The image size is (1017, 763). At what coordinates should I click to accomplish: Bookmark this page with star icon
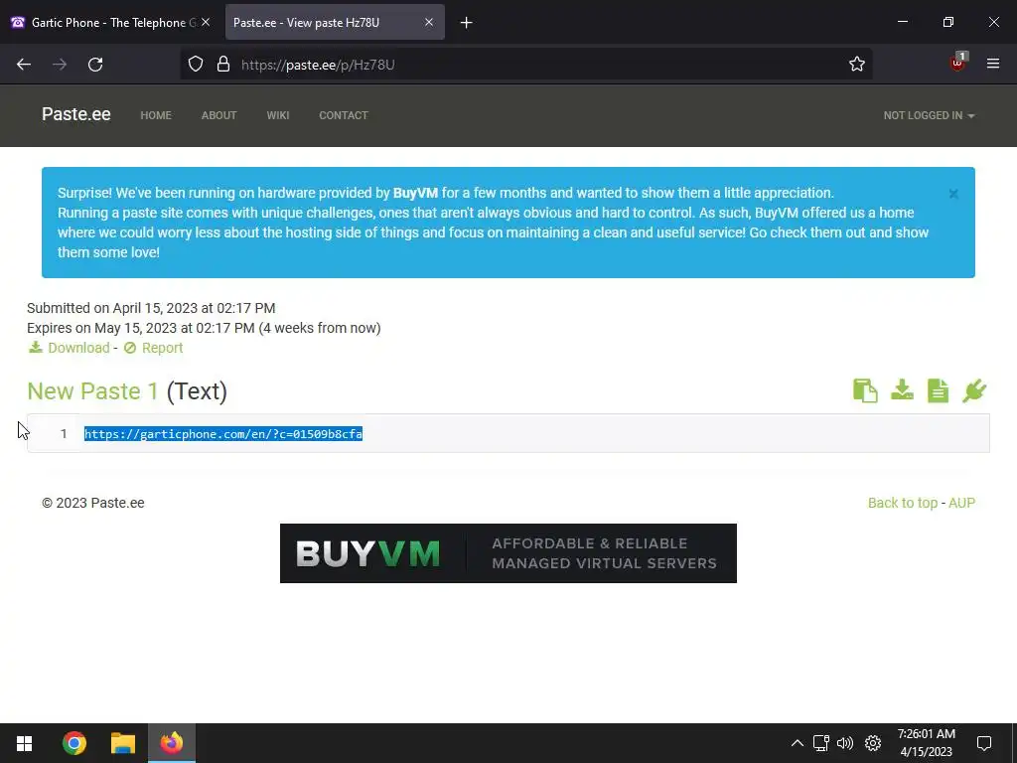857,65
